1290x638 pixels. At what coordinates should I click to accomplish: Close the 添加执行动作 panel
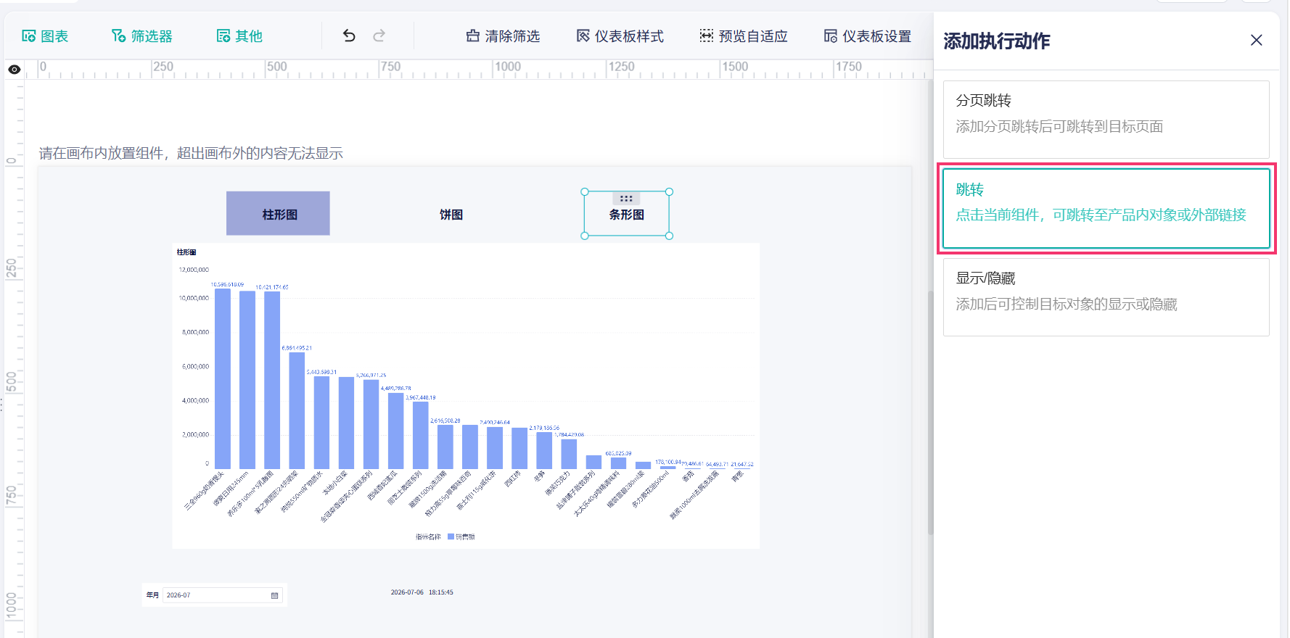click(1257, 41)
